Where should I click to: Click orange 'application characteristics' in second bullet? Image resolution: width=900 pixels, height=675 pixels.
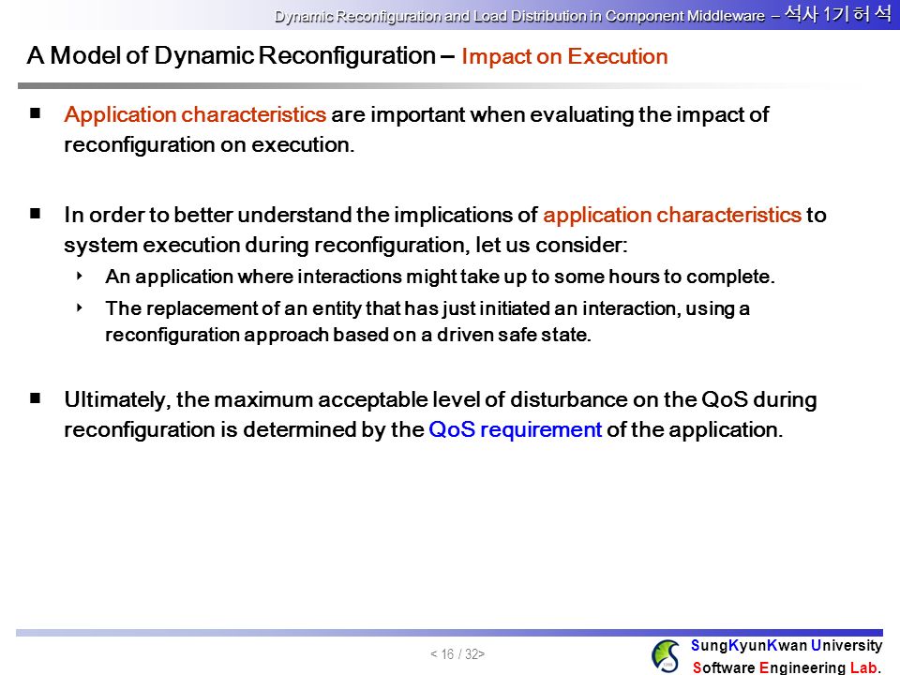point(672,215)
